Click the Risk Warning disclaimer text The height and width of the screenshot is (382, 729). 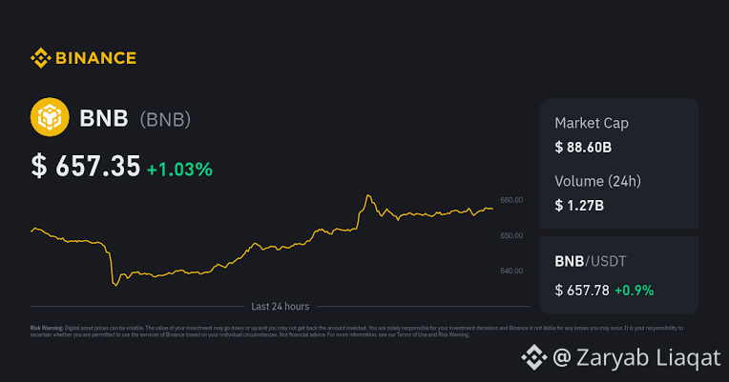(x=357, y=331)
